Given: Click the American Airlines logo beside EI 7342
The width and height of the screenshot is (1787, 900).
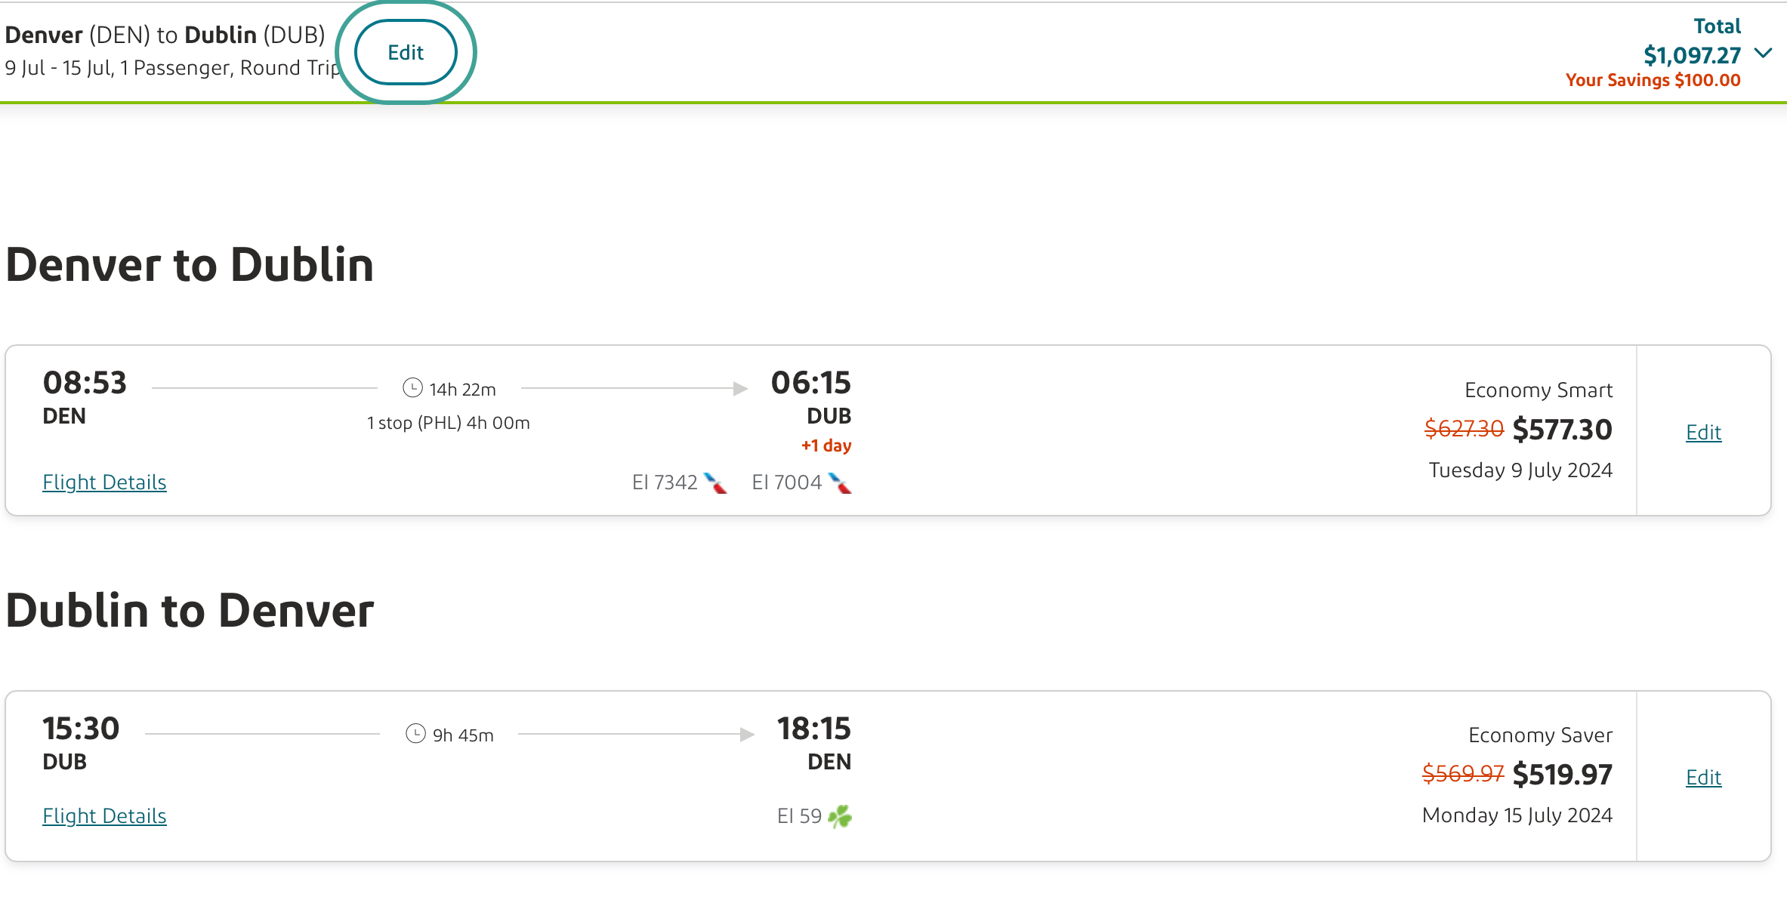Looking at the screenshot, I should point(714,482).
